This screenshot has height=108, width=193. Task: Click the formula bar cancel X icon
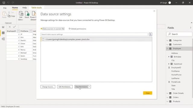(10, 27)
